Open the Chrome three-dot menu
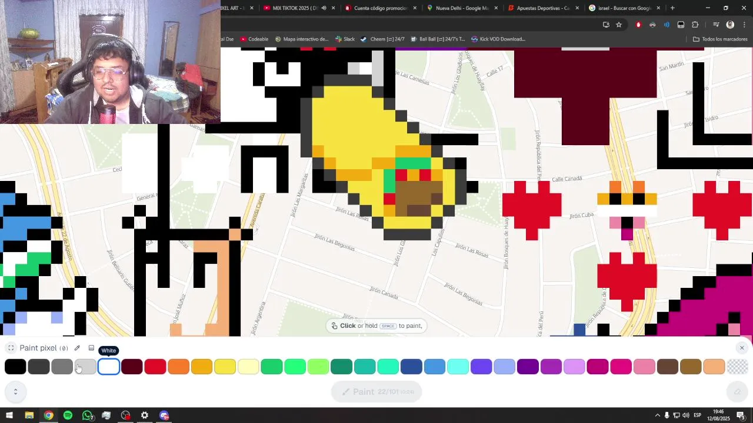The width and height of the screenshot is (753, 423). [x=744, y=25]
